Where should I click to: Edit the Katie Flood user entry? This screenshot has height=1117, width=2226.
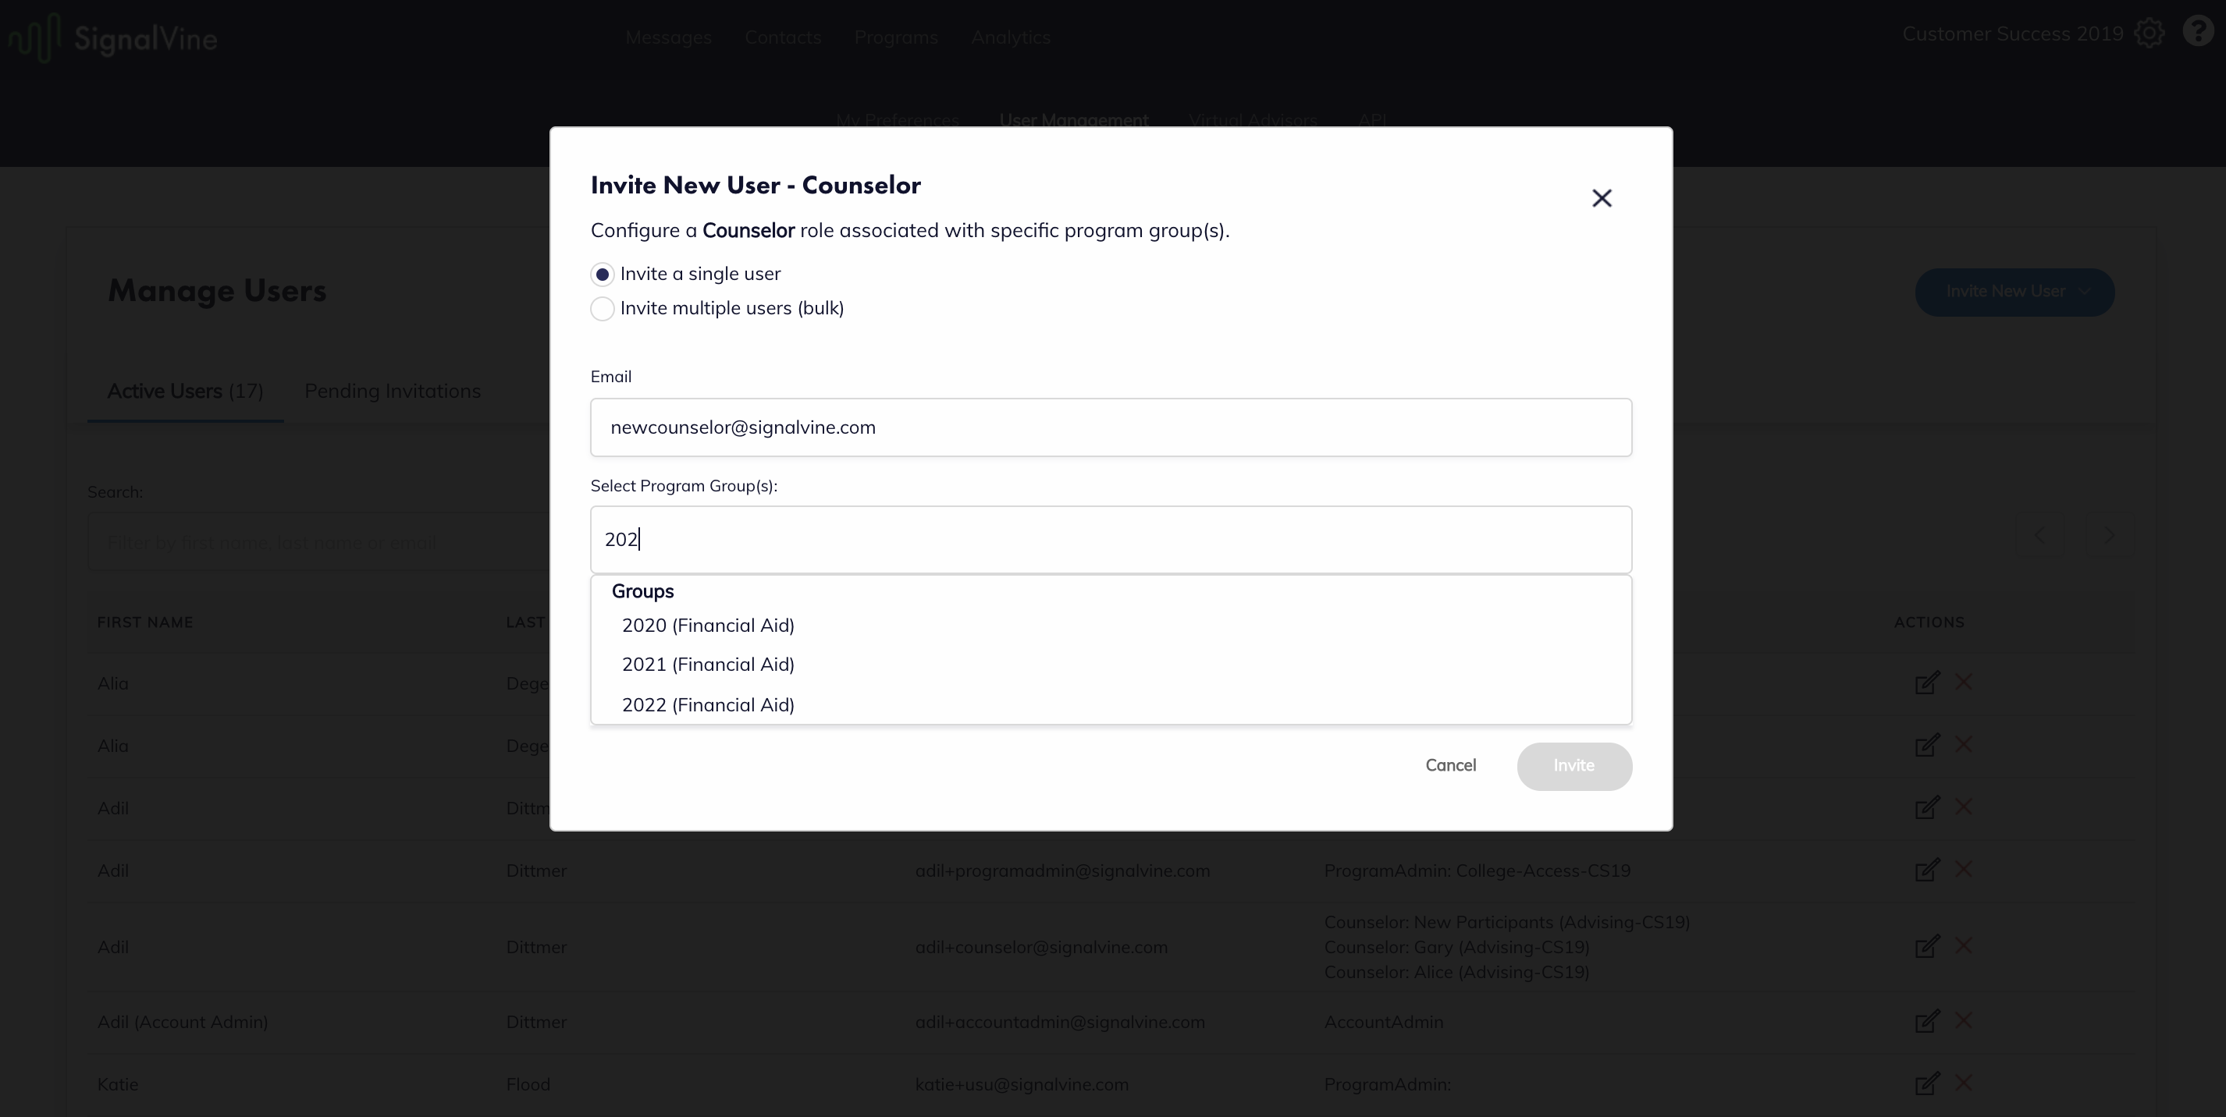coord(1926,1084)
